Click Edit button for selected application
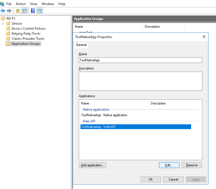This screenshot has width=216, height=189. coord(169,165)
